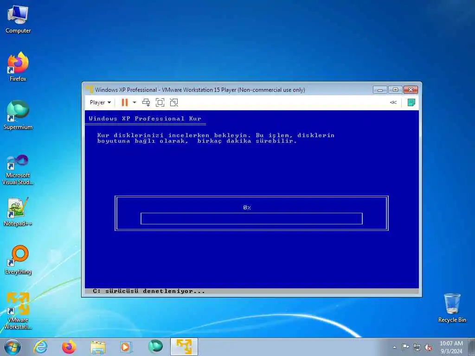
Task: Click the Show desktop button
Action: click(x=472, y=347)
